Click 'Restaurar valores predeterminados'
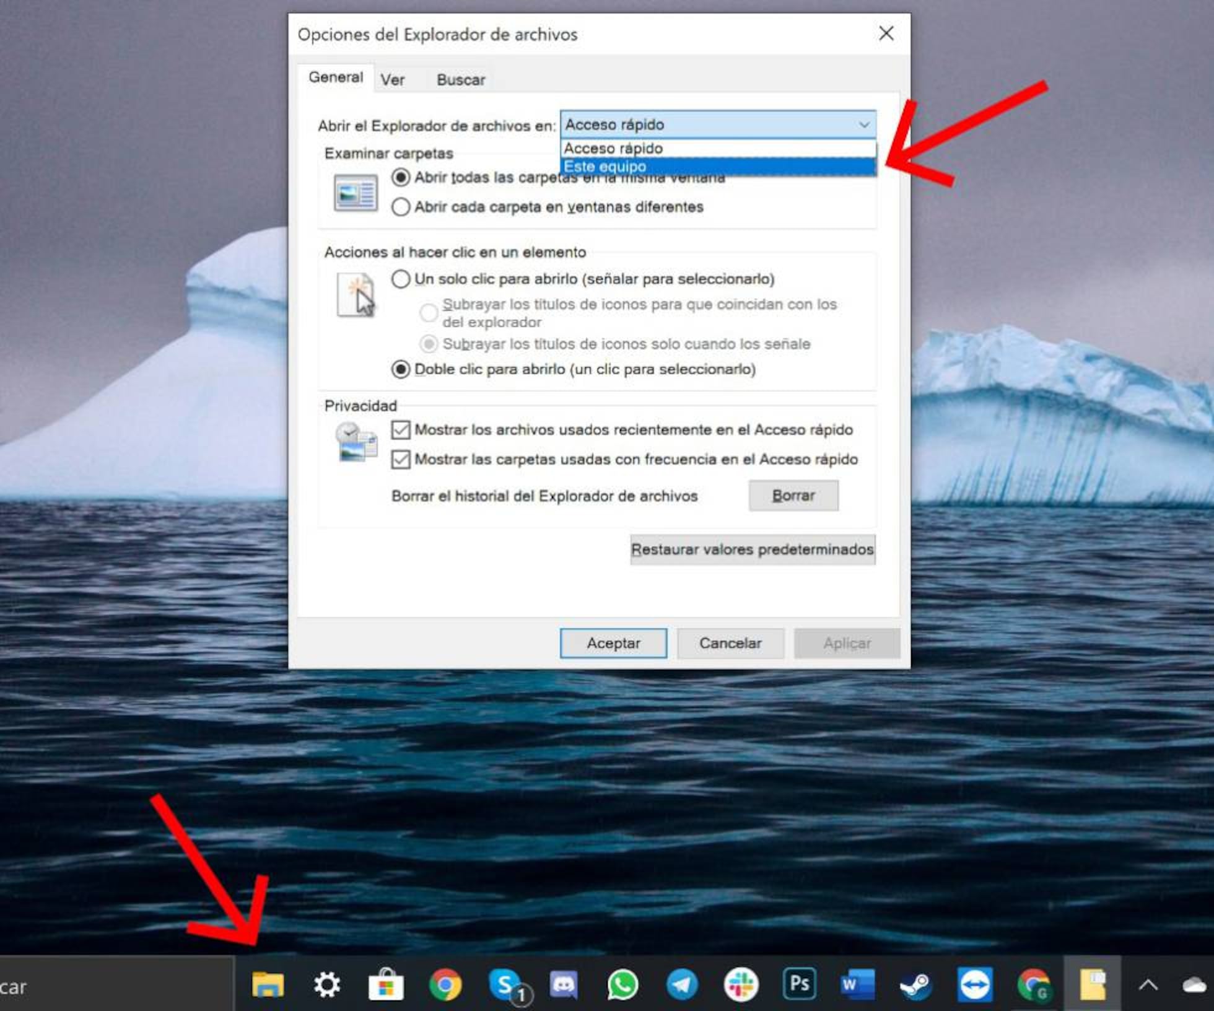The width and height of the screenshot is (1214, 1011). click(752, 549)
